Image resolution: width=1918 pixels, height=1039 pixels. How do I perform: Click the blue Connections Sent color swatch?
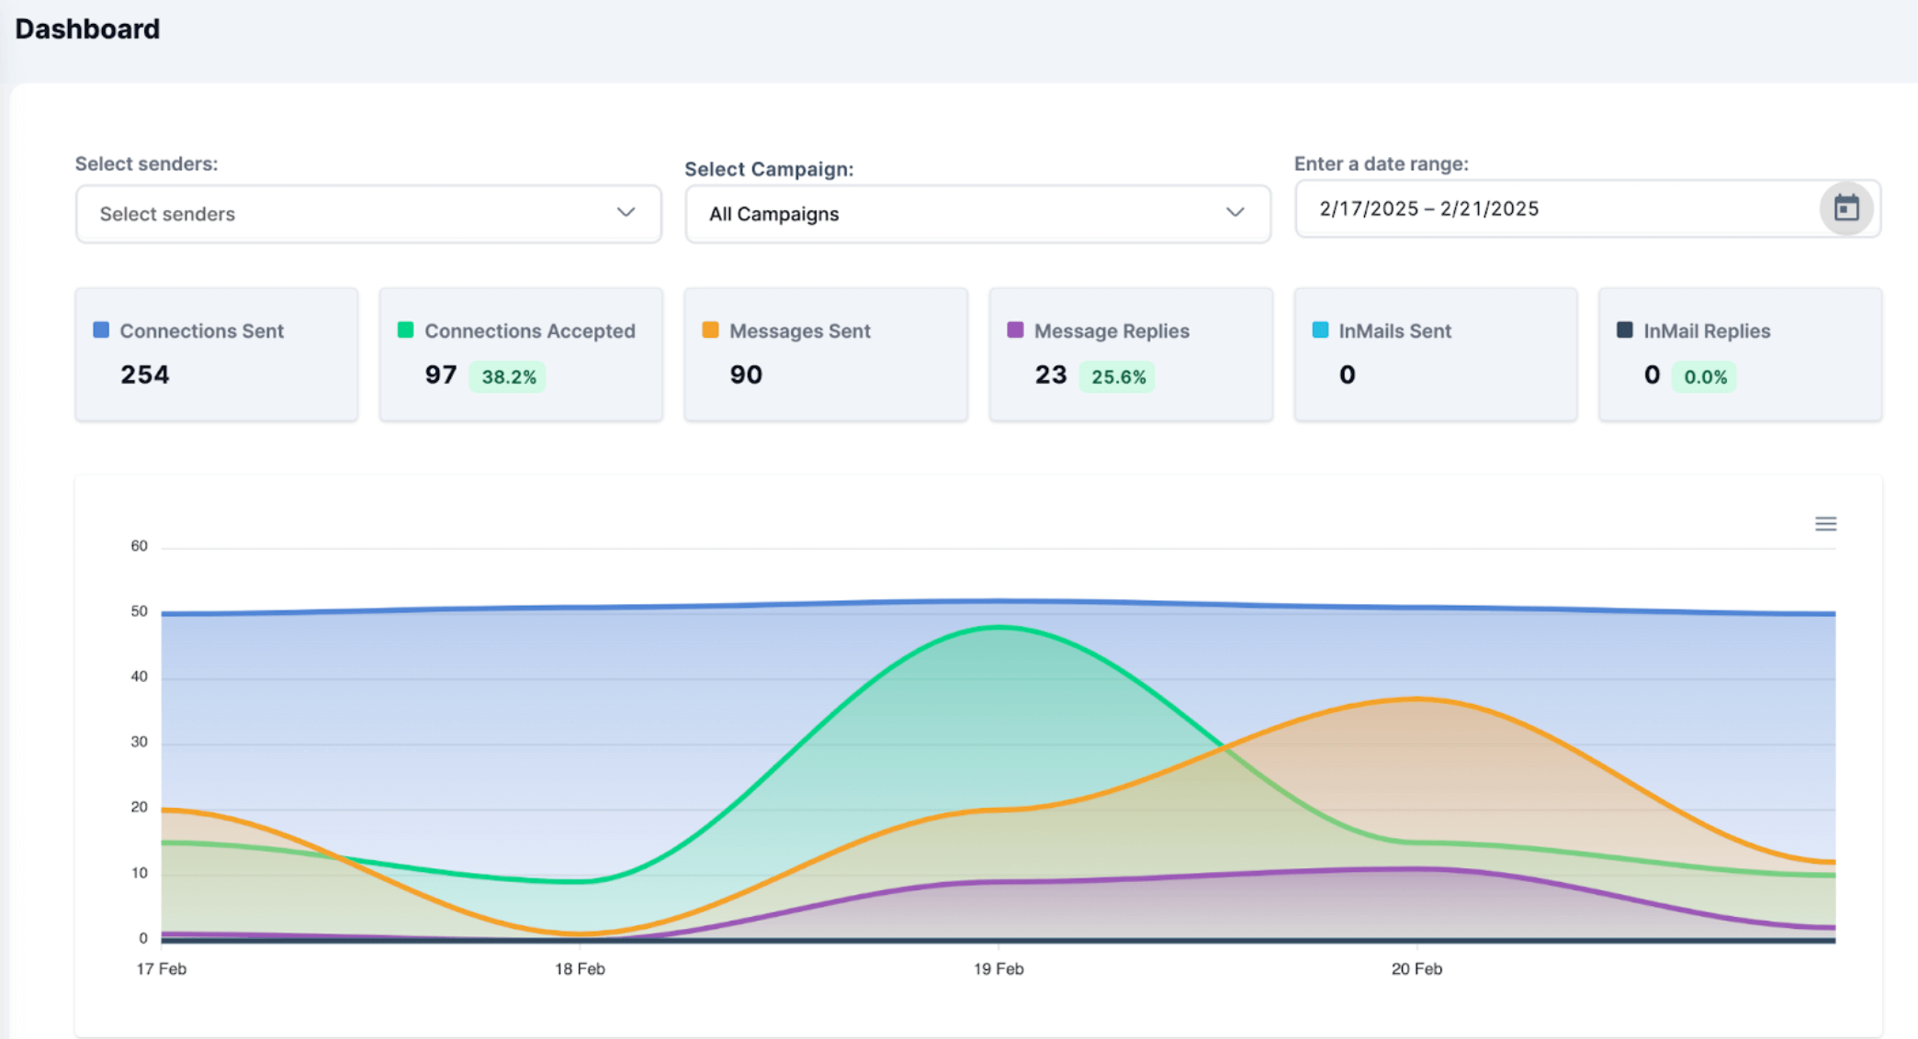point(101,330)
